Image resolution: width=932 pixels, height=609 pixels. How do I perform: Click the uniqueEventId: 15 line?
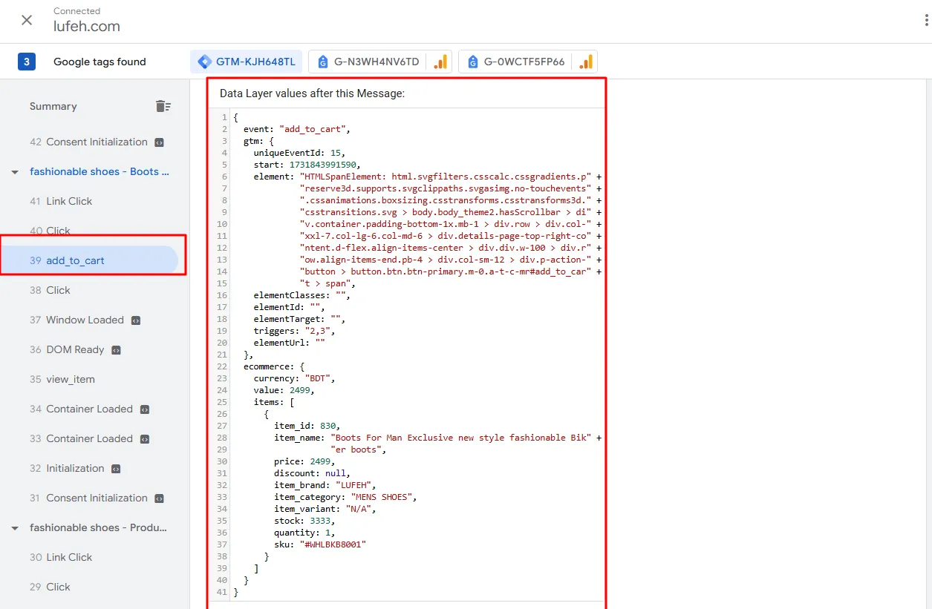tap(299, 153)
